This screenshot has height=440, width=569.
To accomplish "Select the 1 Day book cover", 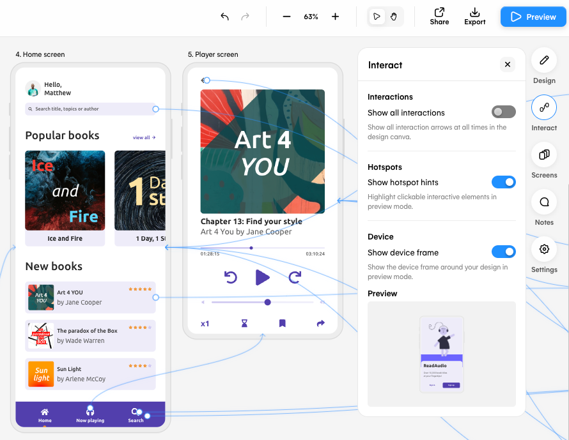I will coord(140,190).
